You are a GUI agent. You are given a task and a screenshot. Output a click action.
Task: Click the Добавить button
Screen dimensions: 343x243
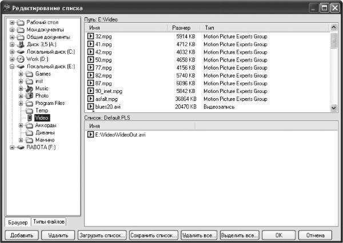(22, 236)
